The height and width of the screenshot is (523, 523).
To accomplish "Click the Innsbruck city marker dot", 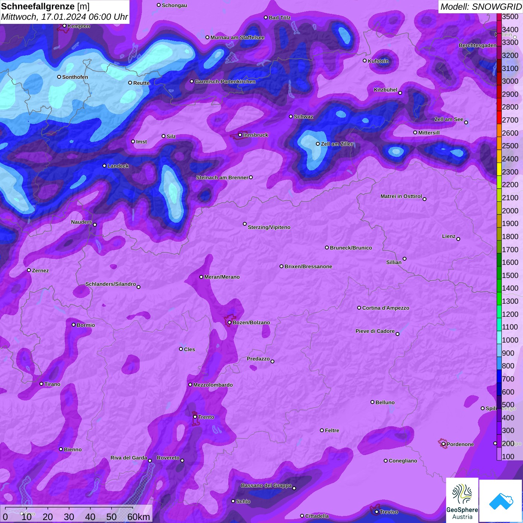I will point(240,135).
